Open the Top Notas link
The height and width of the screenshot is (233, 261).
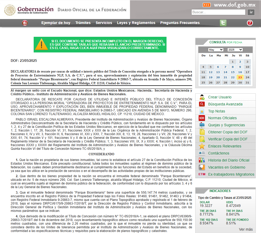217,111
